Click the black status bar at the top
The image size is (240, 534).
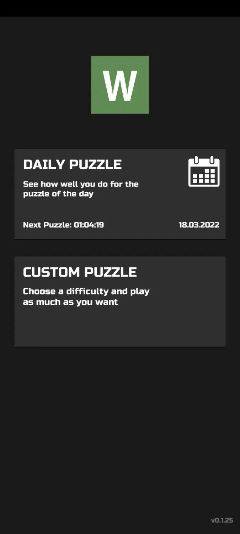point(120,8)
